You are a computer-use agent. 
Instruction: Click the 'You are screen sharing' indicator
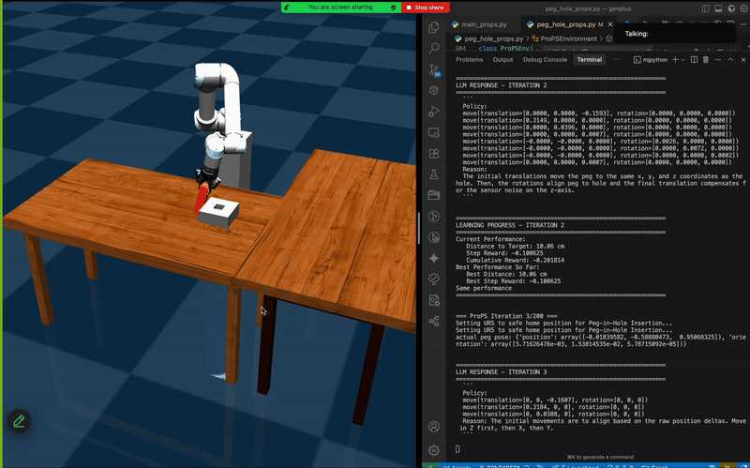point(341,8)
